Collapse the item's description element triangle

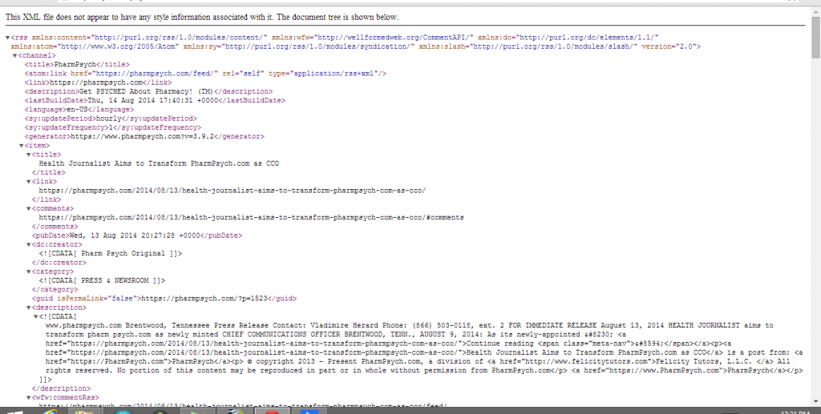point(29,307)
